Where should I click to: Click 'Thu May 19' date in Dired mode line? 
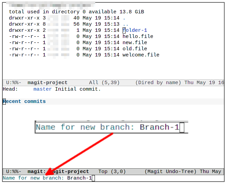coord(200,83)
